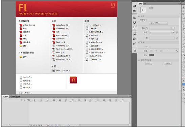Click the Clear button under SWF History
The width and height of the screenshot is (185, 127).
click(168, 63)
